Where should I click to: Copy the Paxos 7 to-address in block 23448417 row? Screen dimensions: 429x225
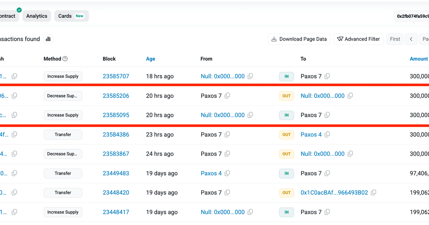coord(327,212)
